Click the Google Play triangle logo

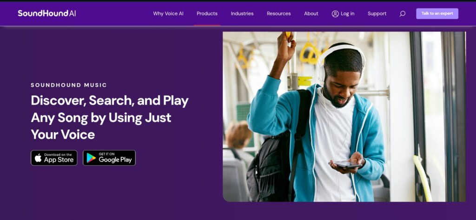tap(91, 158)
